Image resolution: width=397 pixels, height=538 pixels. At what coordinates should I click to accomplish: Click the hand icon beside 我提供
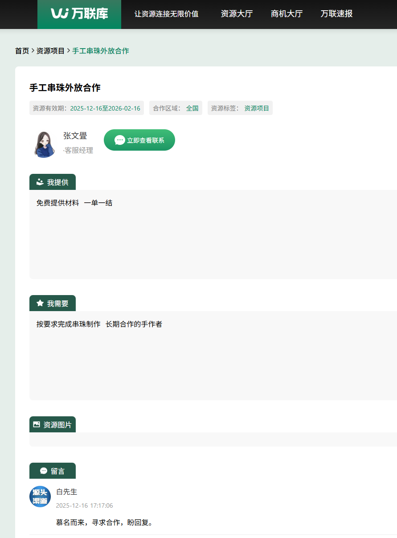(x=40, y=182)
